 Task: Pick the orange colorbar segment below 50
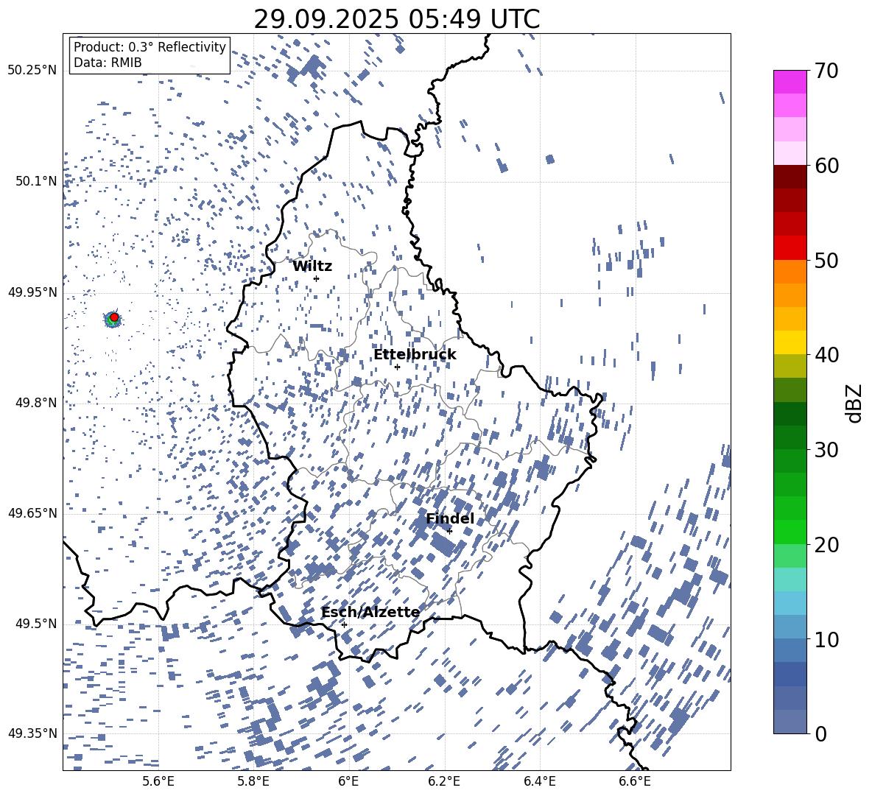tap(790, 272)
